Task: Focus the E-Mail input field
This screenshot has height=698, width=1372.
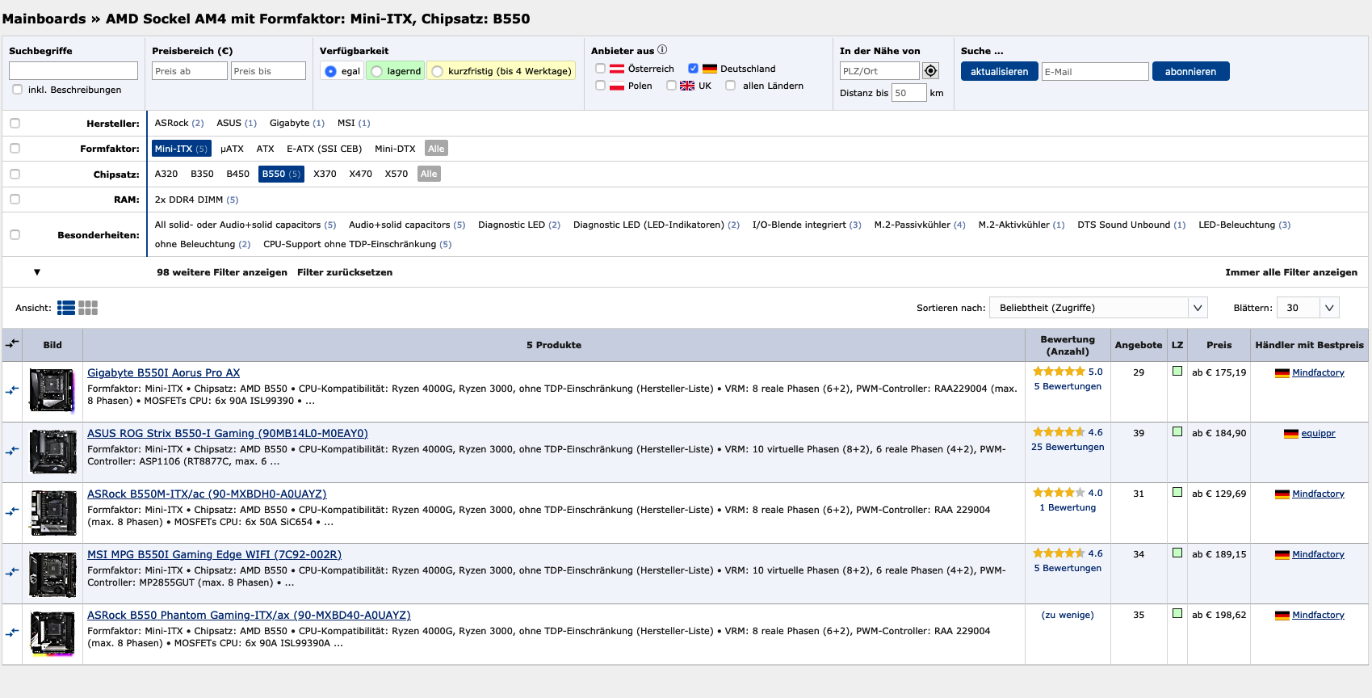Action: [x=1095, y=71]
